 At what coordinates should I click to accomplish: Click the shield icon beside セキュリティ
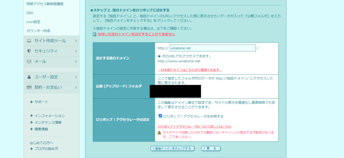pyautogui.click(x=29, y=51)
